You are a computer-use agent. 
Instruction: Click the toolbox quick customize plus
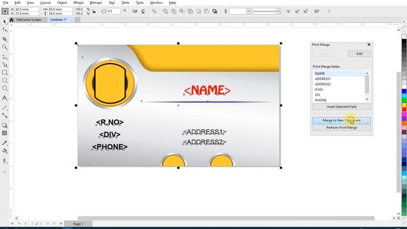4,172
